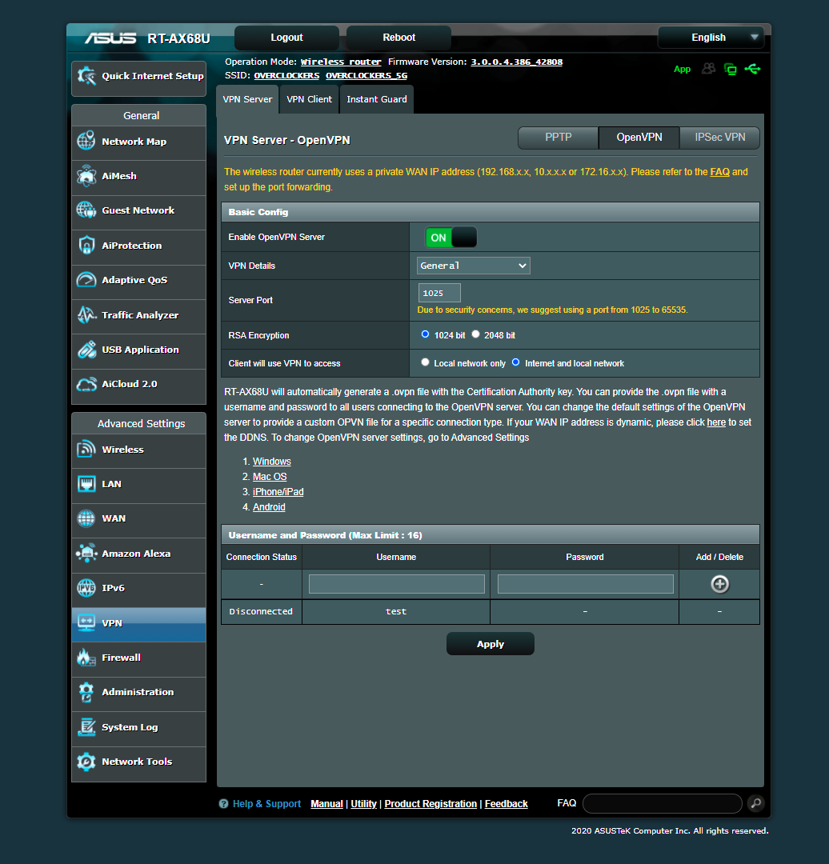The image size is (829, 864).
Task: Open the Firewall flame icon
Action: coord(86,658)
